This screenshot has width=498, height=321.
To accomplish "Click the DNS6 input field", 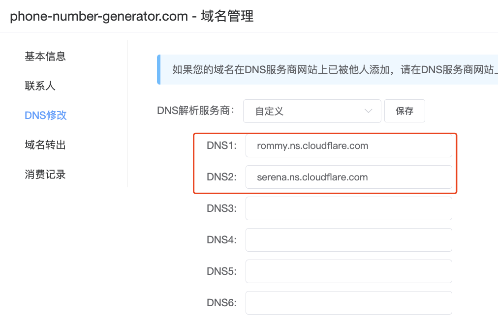I will [348, 303].
